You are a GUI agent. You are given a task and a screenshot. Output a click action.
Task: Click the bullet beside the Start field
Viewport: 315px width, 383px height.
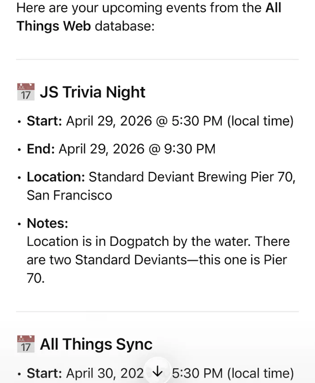coord(19,122)
